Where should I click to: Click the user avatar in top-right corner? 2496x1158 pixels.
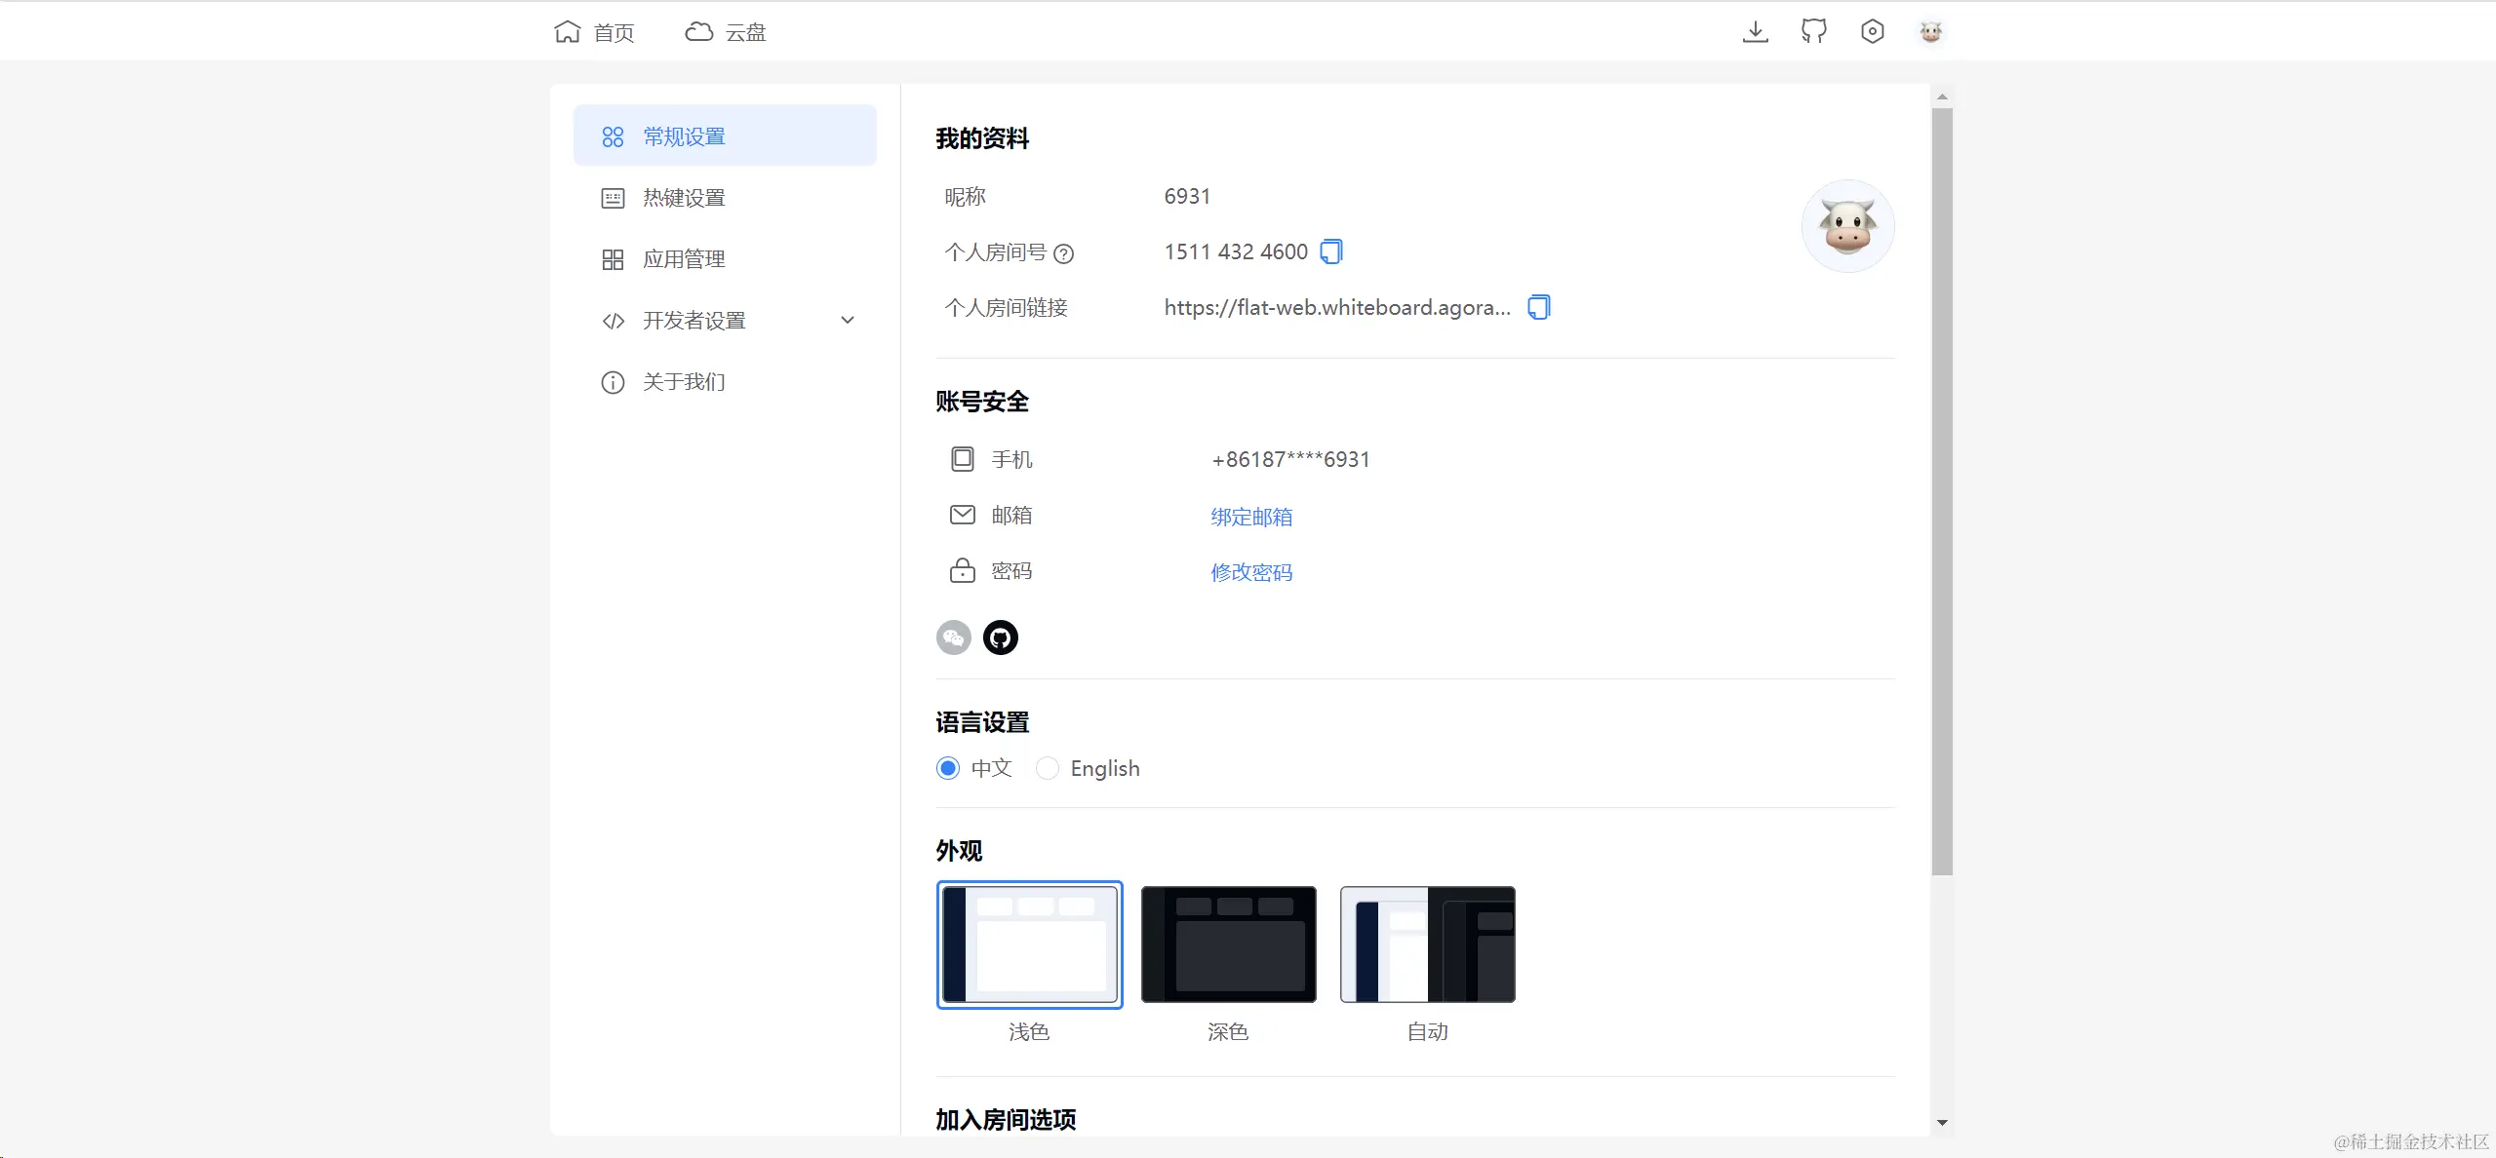[1930, 31]
